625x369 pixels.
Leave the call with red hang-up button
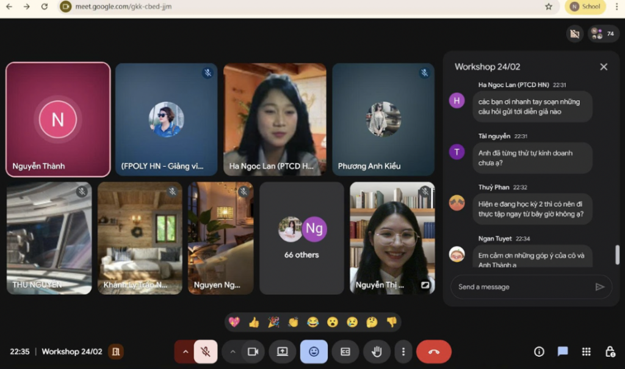tap(434, 351)
